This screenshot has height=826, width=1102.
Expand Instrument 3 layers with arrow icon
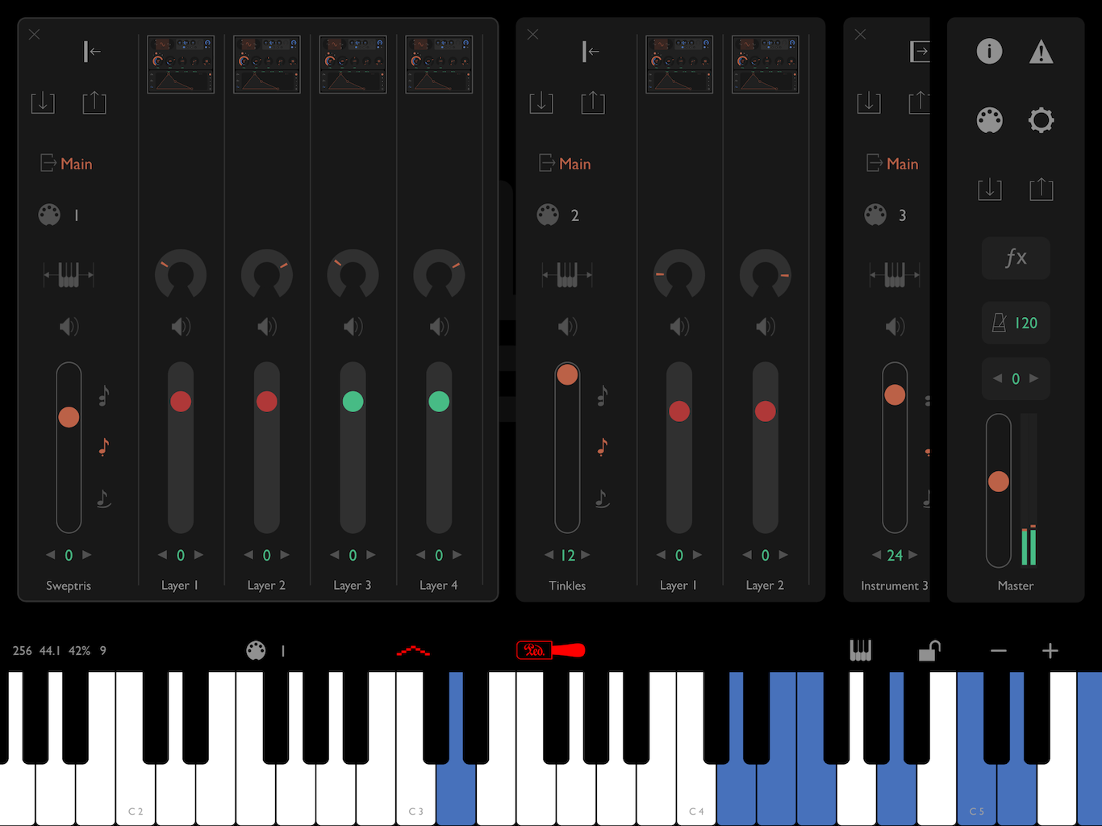(x=919, y=52)
